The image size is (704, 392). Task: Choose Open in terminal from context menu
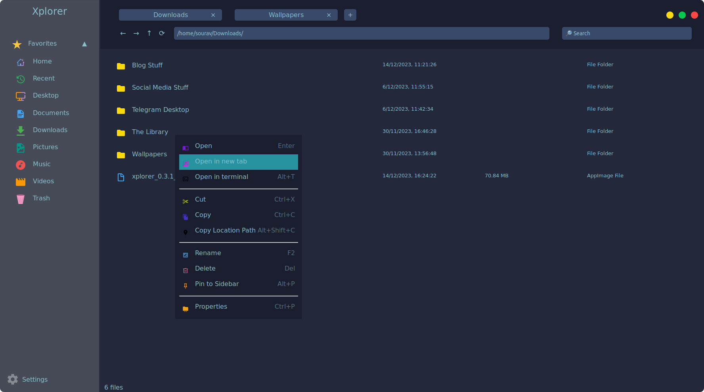(x=222, y=177)
